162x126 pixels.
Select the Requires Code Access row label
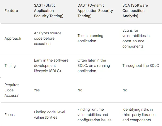[12, 90]
